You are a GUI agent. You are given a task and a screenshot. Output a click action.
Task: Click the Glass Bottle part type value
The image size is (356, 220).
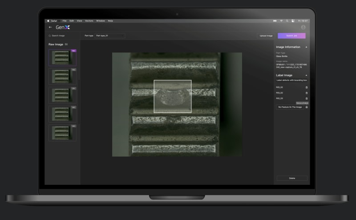pos(282,56)
